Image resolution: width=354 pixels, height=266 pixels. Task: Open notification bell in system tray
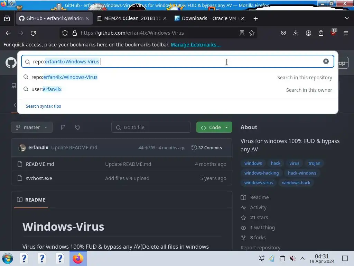pos(262,258)
